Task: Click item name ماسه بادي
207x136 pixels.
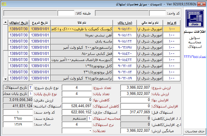Action: click(x=82, y=41)
